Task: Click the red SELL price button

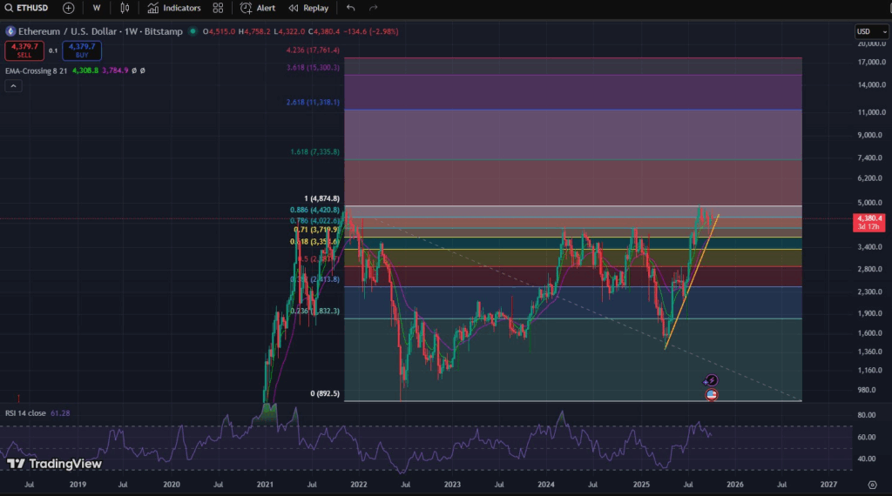Action: [x=23, y=50]
